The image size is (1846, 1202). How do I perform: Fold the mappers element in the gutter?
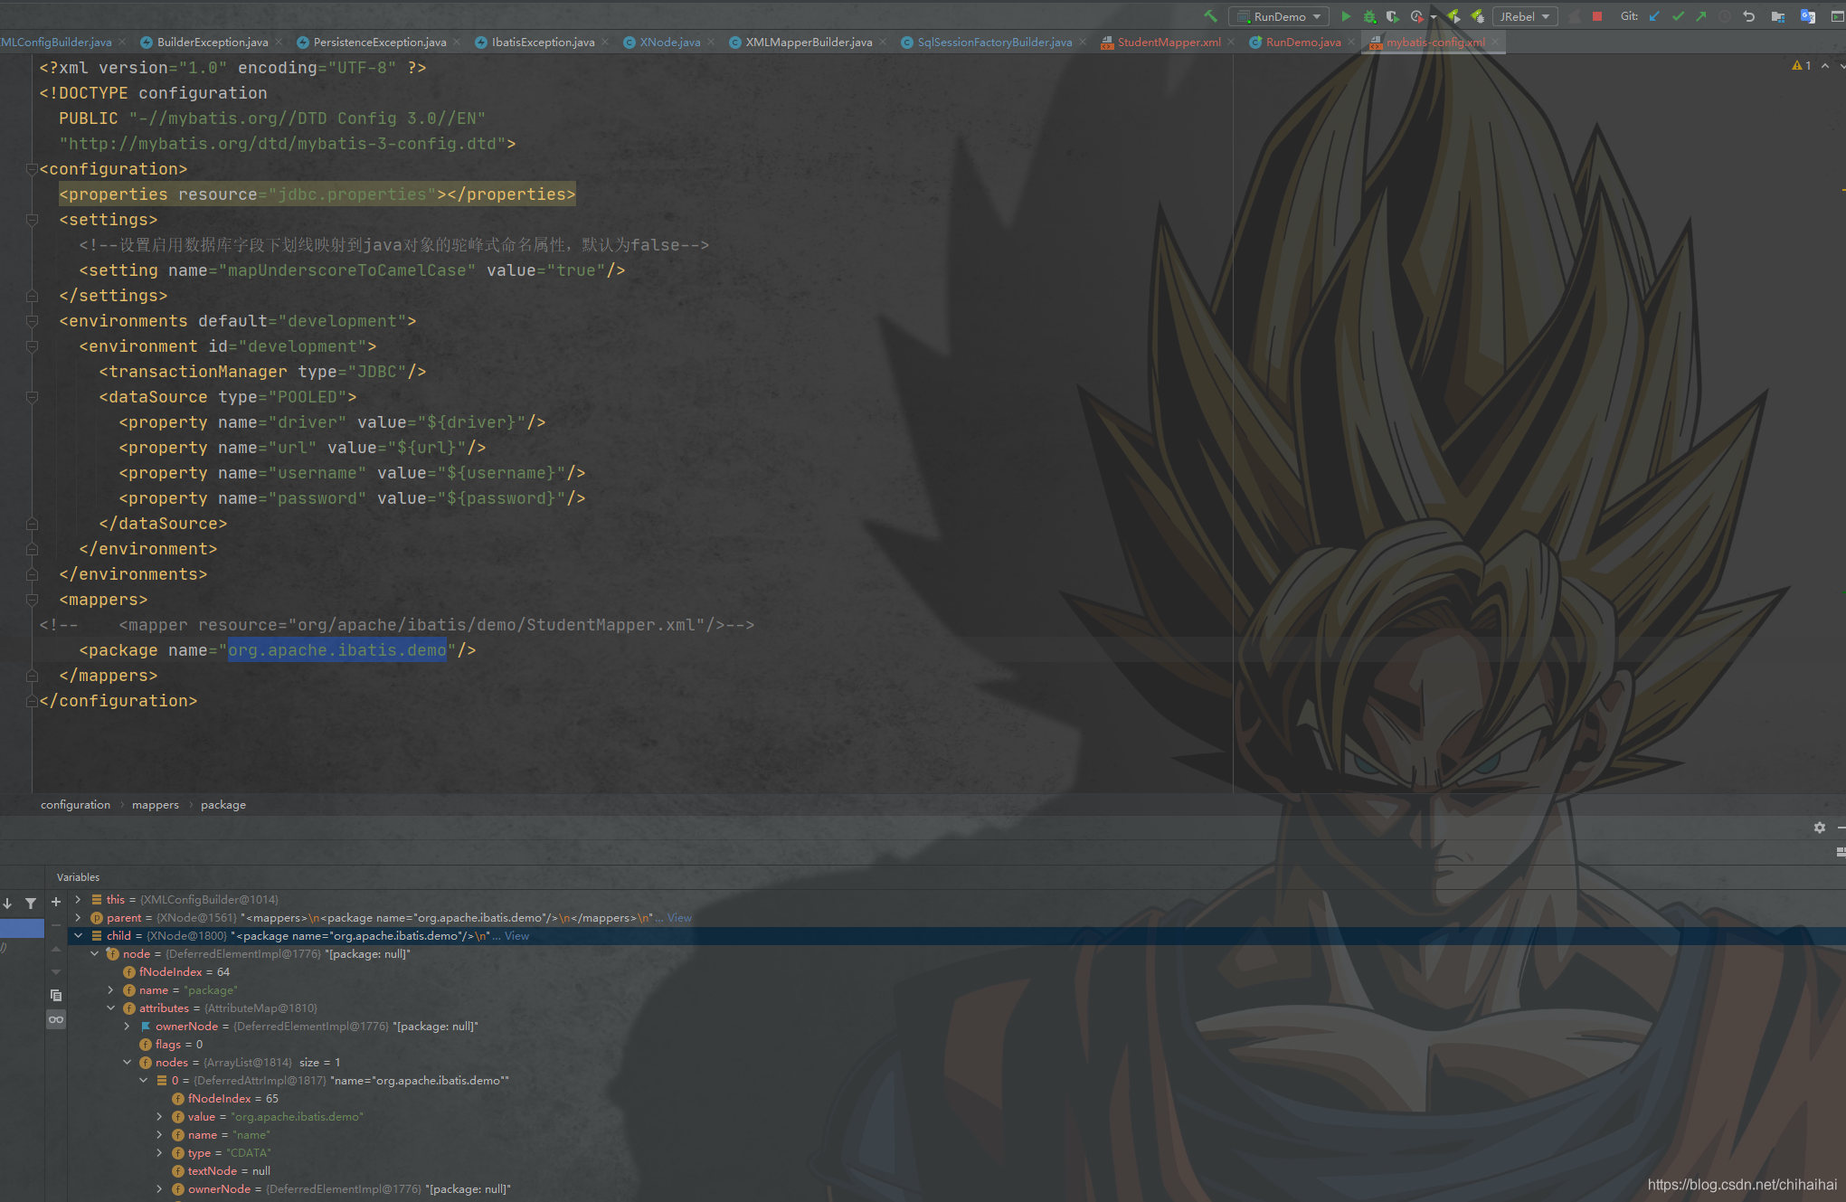[32, 600]
